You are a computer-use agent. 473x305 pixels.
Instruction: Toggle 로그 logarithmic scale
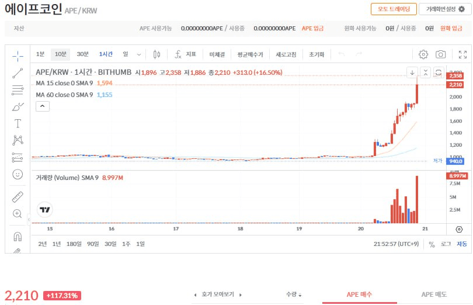point(446,244)
